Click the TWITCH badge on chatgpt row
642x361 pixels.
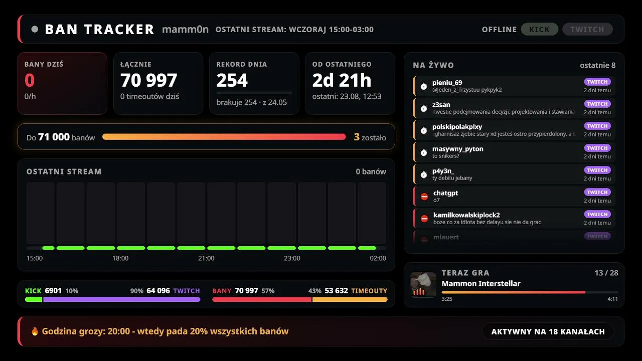[597, 192]
